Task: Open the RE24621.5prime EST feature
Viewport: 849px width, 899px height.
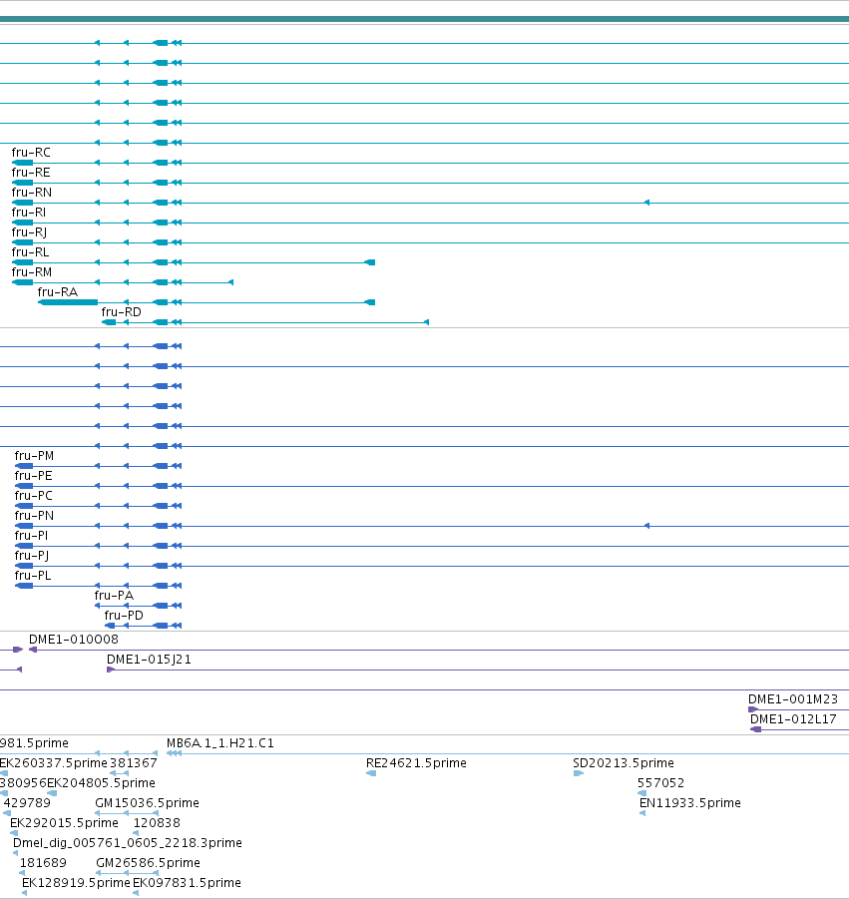Action: click(x=416, y=763)
